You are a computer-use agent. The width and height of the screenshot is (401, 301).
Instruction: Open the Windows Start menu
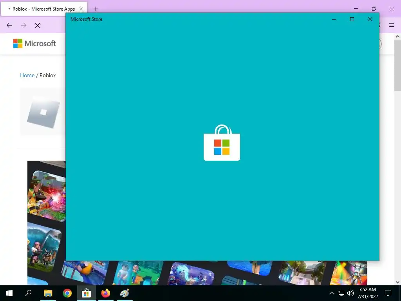pos(9,293)
